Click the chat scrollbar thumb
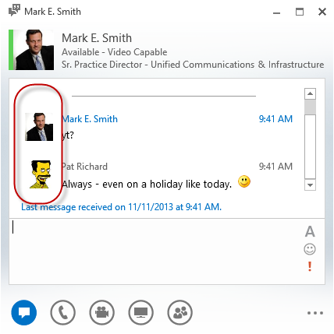The image size is (334, 334). tap(310, 107)
